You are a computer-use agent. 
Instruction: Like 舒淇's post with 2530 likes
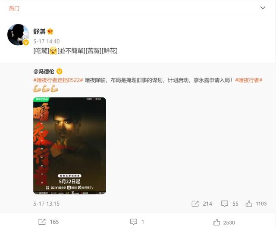[216, 222]
